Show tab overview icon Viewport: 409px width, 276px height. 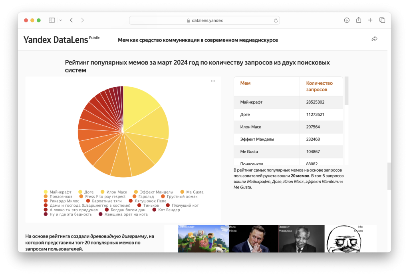pos(382,20)
